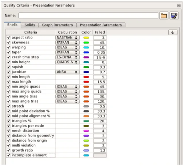
Task: Open IDEAS dropdown for max angle quads
Action: pos(67,91)
